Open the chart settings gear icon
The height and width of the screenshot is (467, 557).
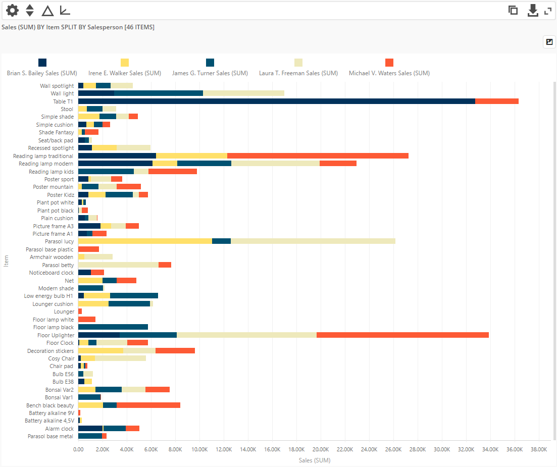point(12,10)
